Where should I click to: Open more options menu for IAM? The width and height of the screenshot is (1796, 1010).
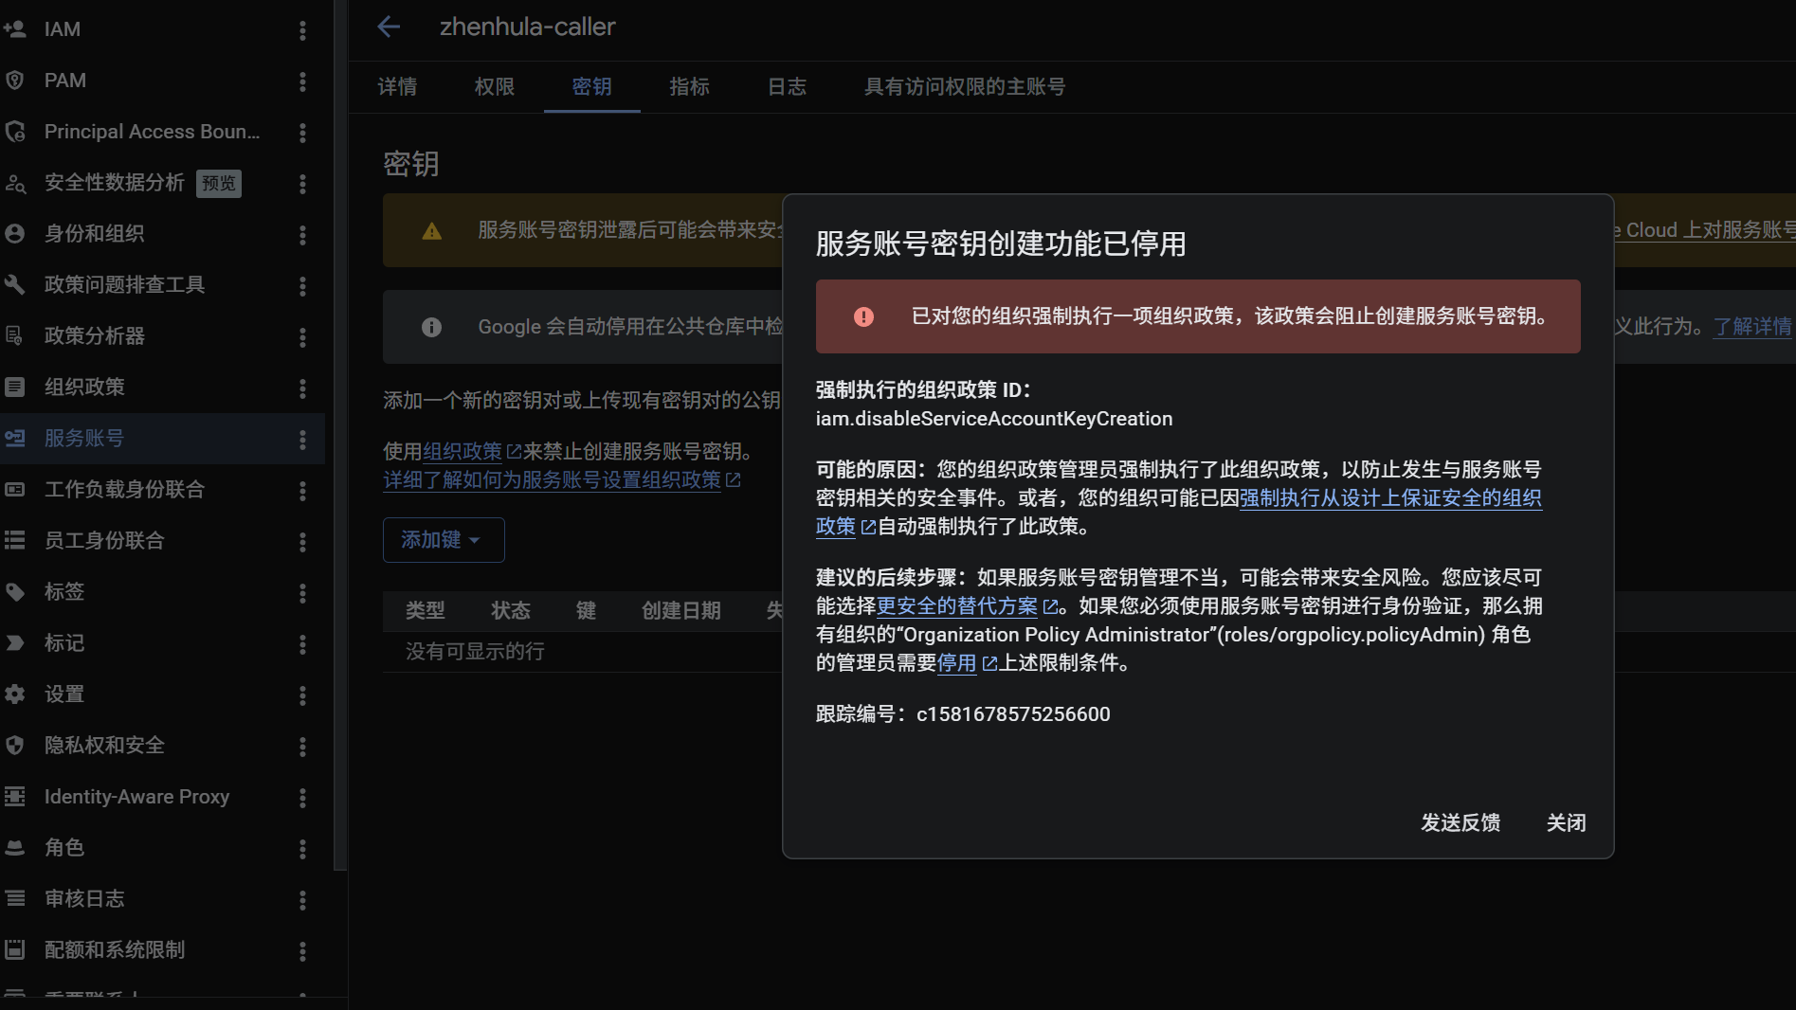point(302,30)
